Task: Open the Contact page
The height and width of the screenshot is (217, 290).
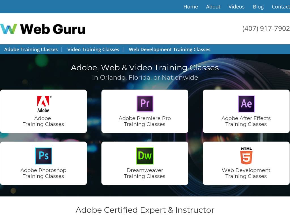Action: 280,6
